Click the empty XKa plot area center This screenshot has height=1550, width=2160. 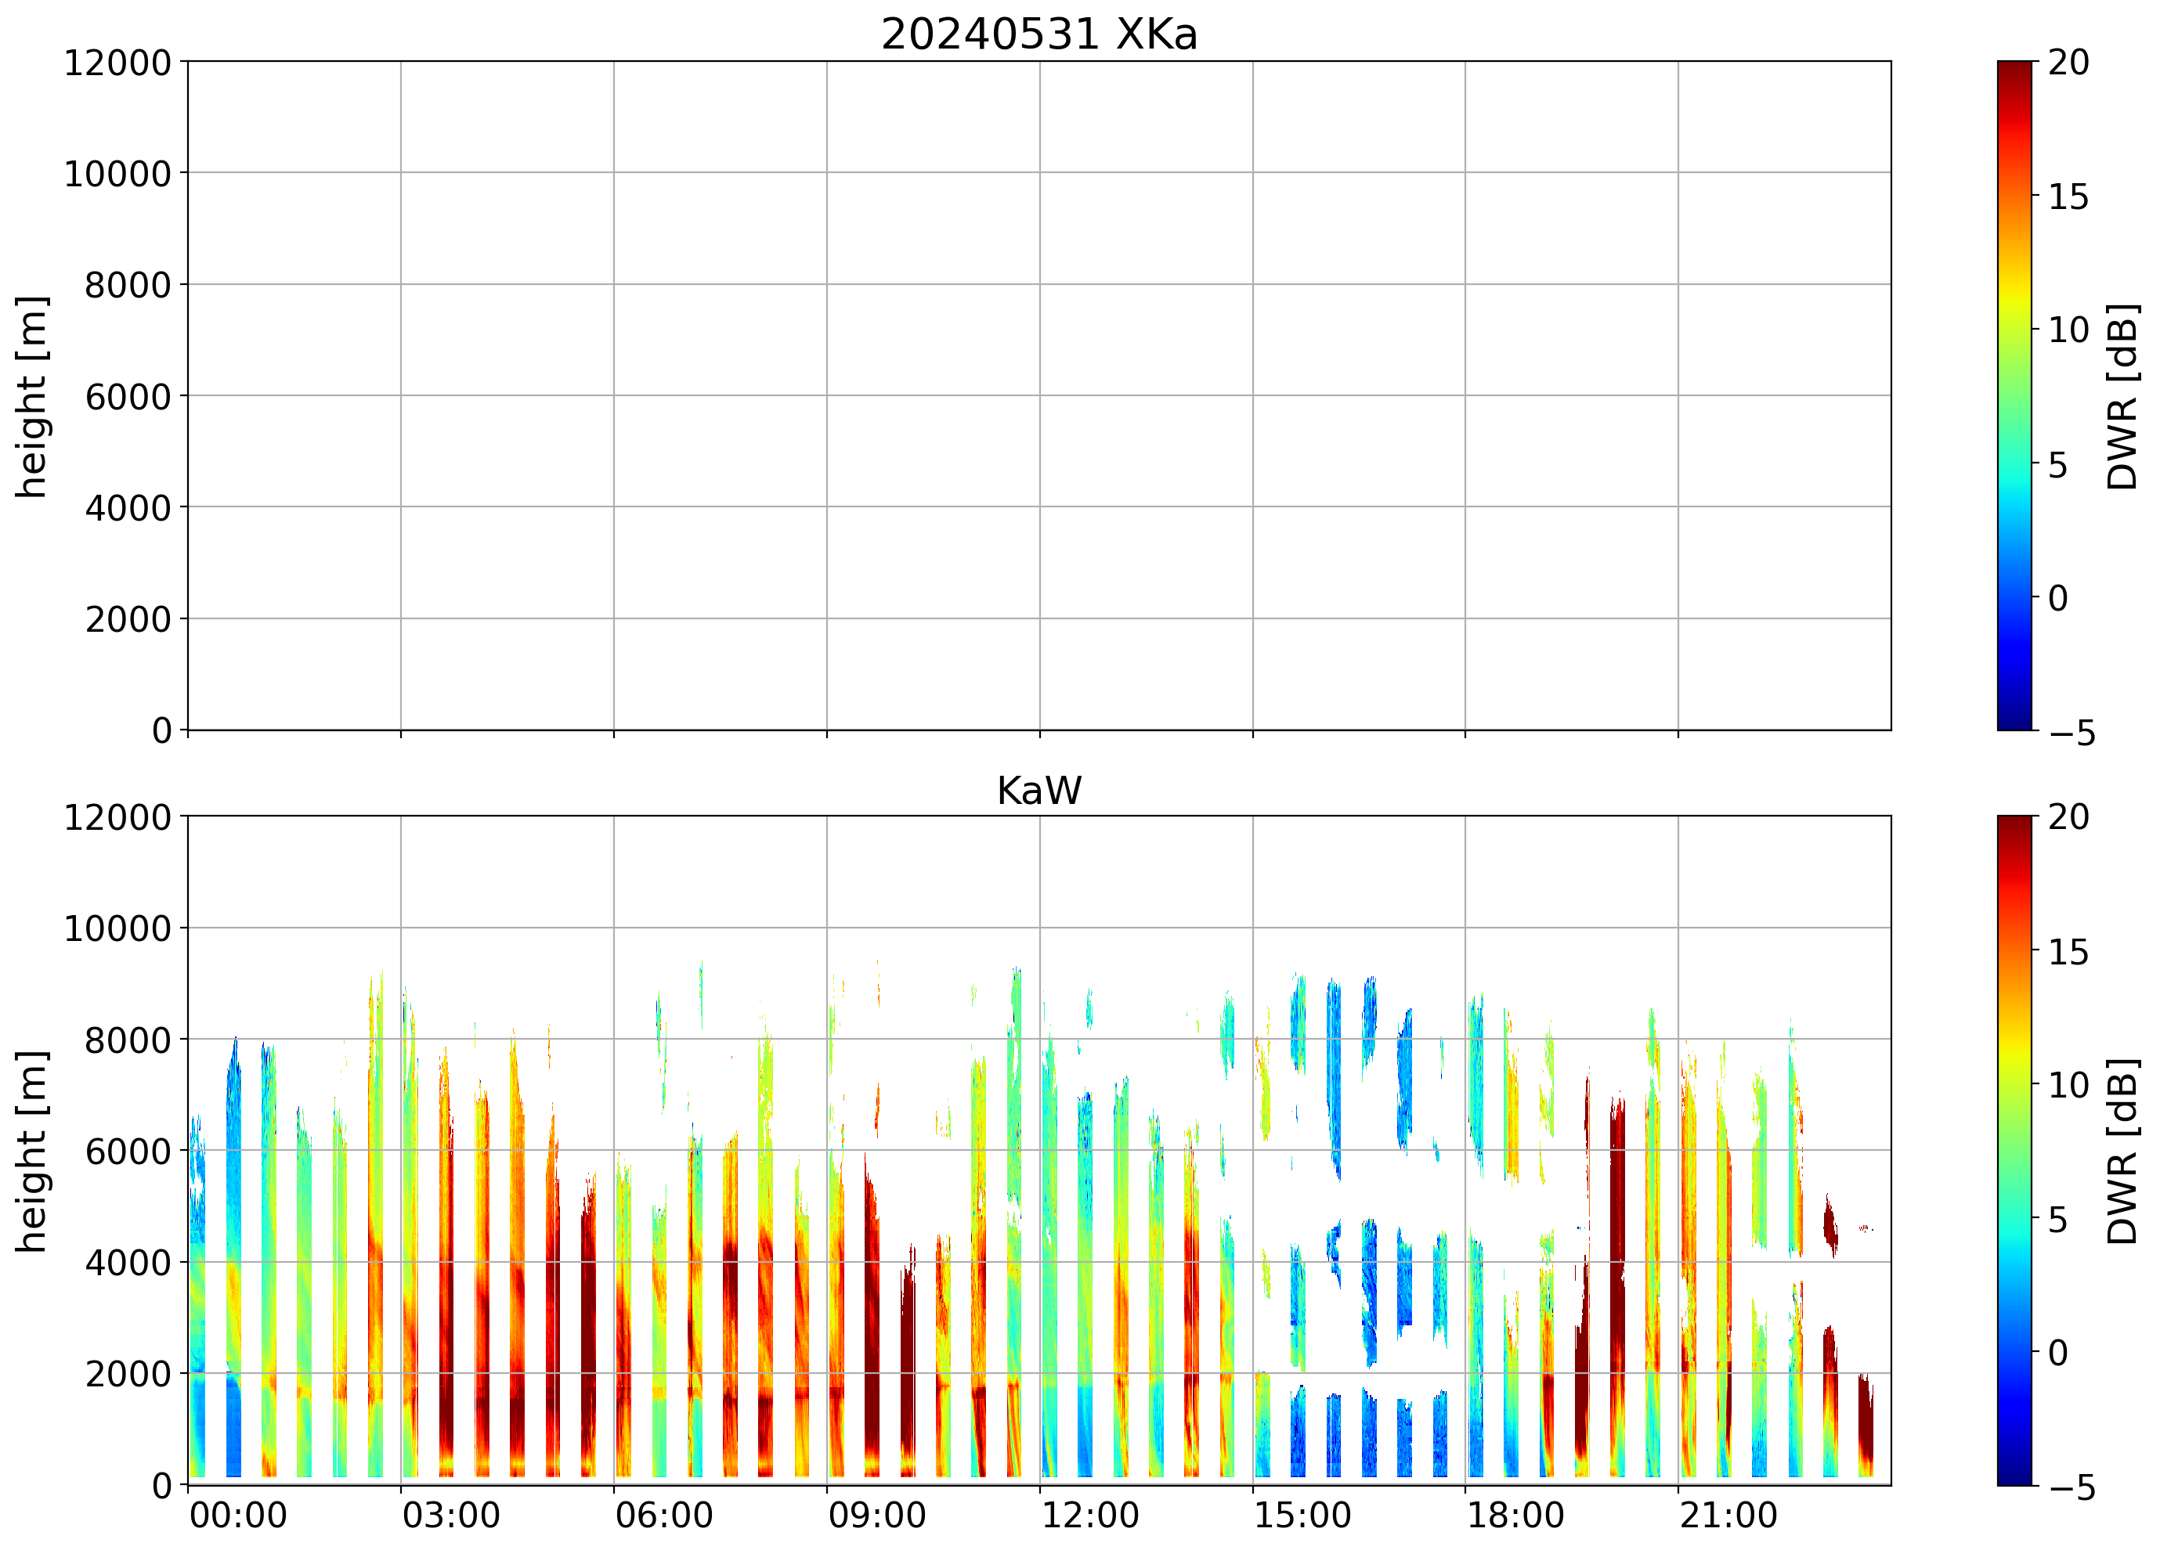click(1039, 396)
